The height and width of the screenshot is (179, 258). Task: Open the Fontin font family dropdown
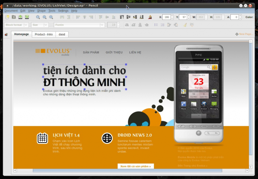click(x=79, y=25)
